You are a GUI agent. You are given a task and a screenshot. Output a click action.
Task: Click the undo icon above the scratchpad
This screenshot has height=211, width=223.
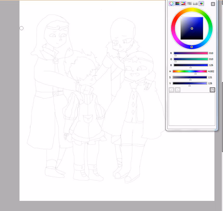(x=171, y=90)
